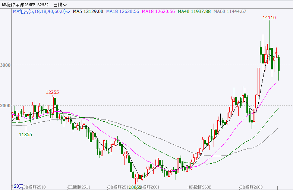The image size is (293, 190).
Task: Select the green MA40 11937.88 label
Action: (194, 12)
